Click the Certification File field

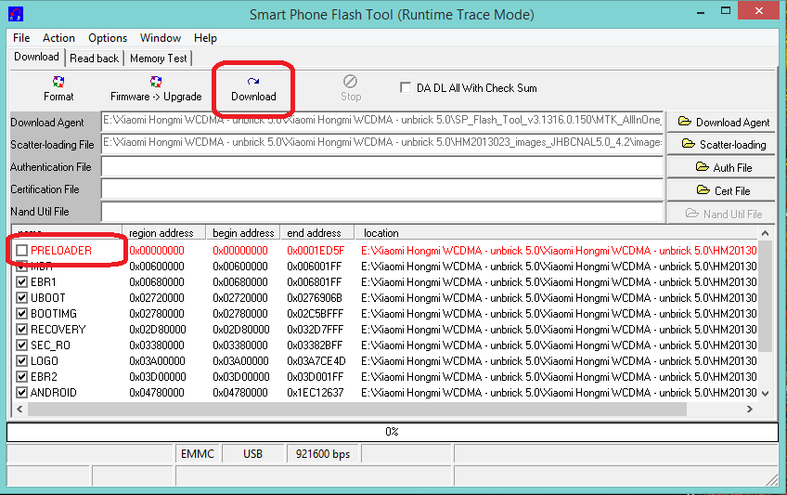[x=382, y=189]
